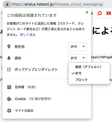The image size is (112, 122).
Task: Click the location pin icon
Action: pyautogui.click(x=9, y=46)
